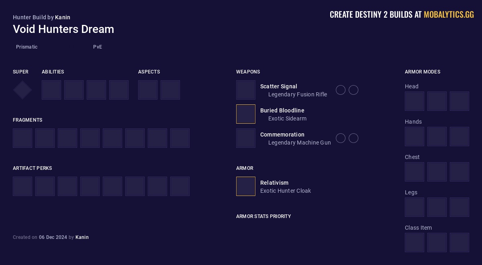
Task: Click the third Legs armor mod slot
Action: (460, 207)
